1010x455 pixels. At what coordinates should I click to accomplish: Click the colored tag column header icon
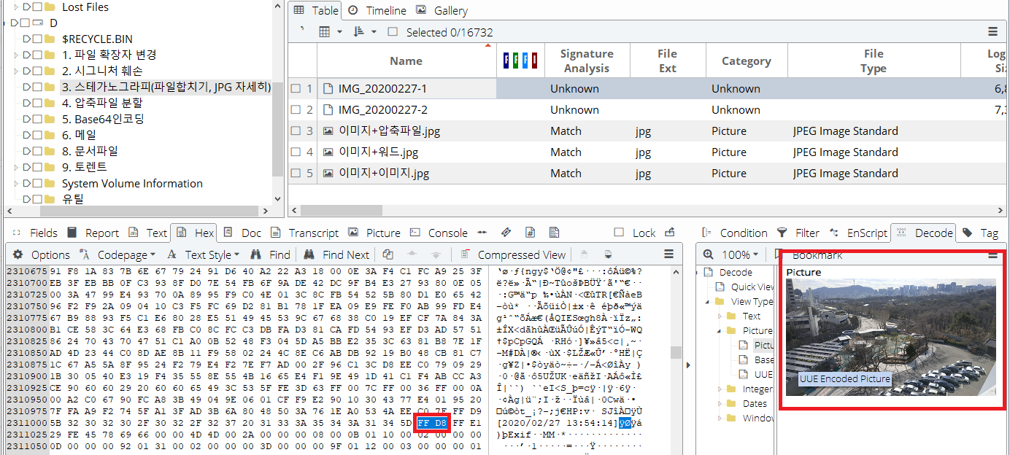521,61
